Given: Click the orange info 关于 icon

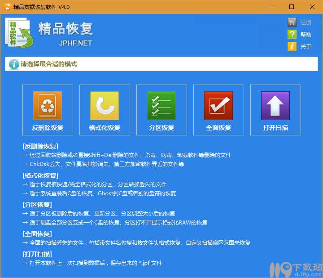Looking at the screenshot, I should point(292,46).
